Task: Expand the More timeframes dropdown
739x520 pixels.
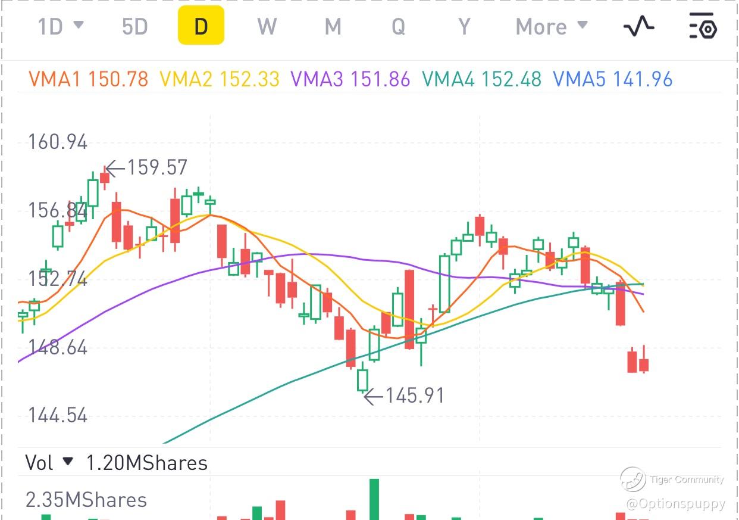Action: 552,27
